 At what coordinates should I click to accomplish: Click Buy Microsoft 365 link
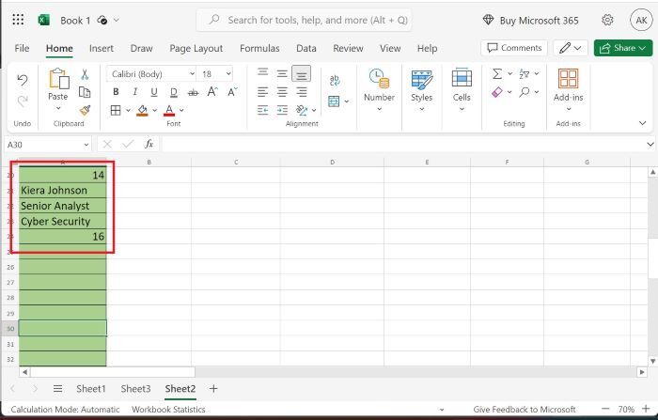(x=531, y=20)
